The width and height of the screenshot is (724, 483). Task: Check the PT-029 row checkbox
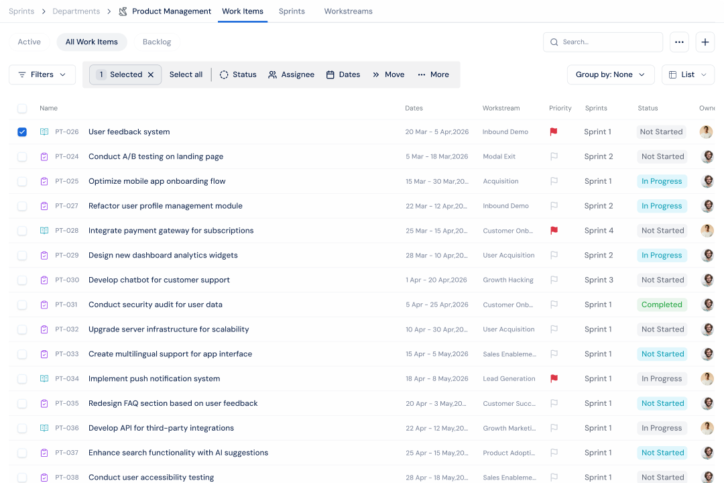click(x=22, y=255)
